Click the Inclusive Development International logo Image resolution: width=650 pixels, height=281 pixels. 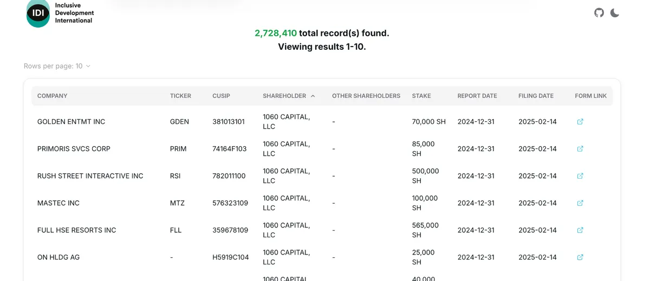pyautogui.click(x=60, y=13)
